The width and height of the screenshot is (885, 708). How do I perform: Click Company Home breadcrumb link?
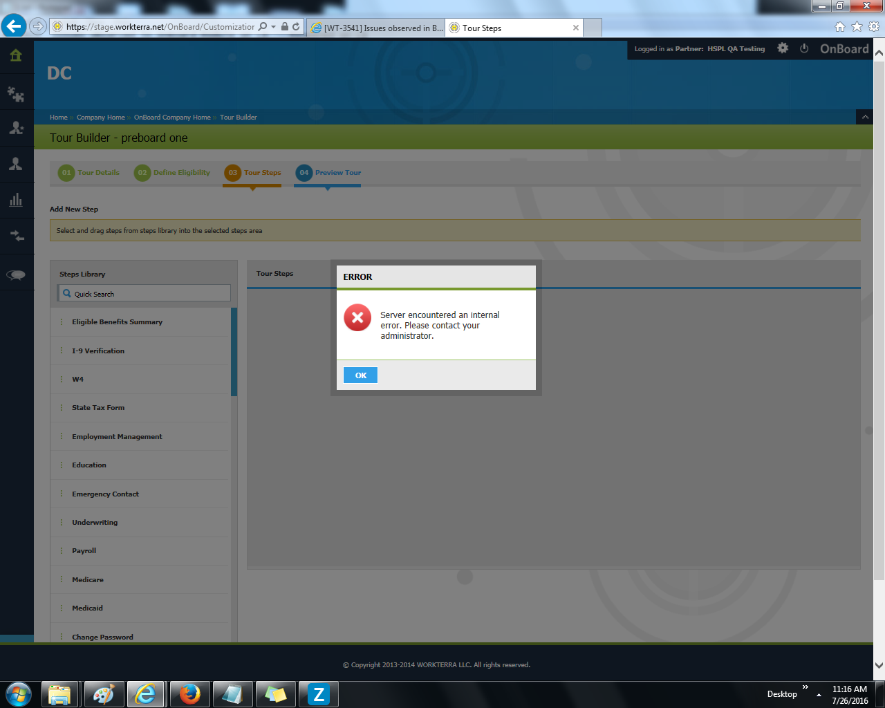tap(101, 118)
